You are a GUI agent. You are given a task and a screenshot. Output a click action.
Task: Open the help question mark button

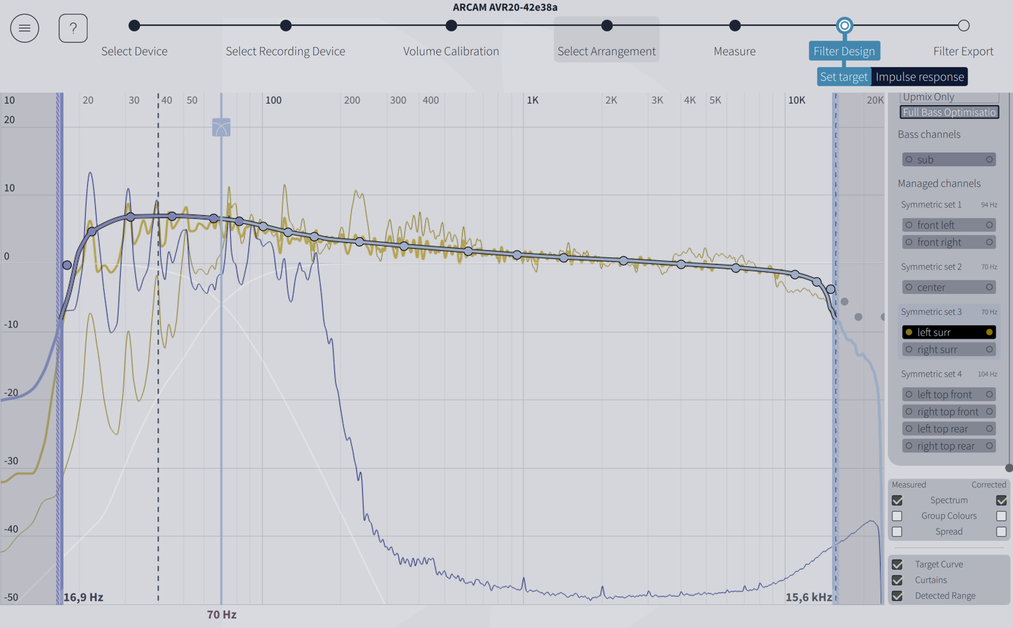pyautogui.click(x=73, y=28)
